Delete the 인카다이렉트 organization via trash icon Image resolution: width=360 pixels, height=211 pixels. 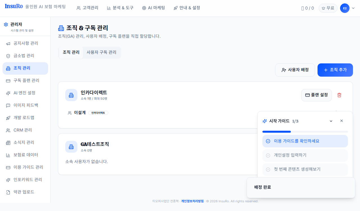pyautogui.click(x=339, y=95)
